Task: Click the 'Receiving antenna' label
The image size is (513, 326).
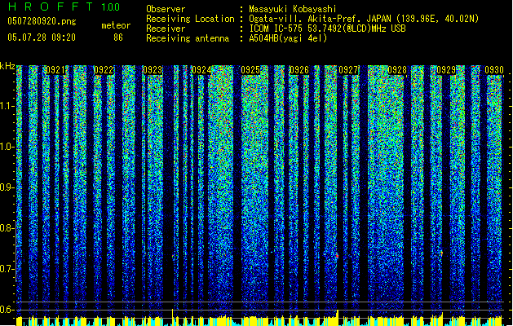Action: click(x=188, y=38)
